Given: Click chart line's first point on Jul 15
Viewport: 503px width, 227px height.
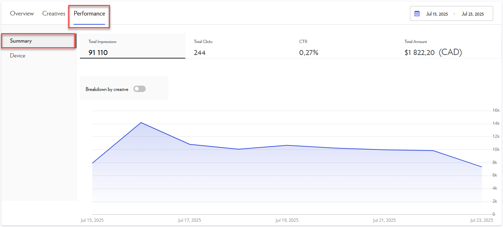Looking at the screenshot, I should 93,163.
